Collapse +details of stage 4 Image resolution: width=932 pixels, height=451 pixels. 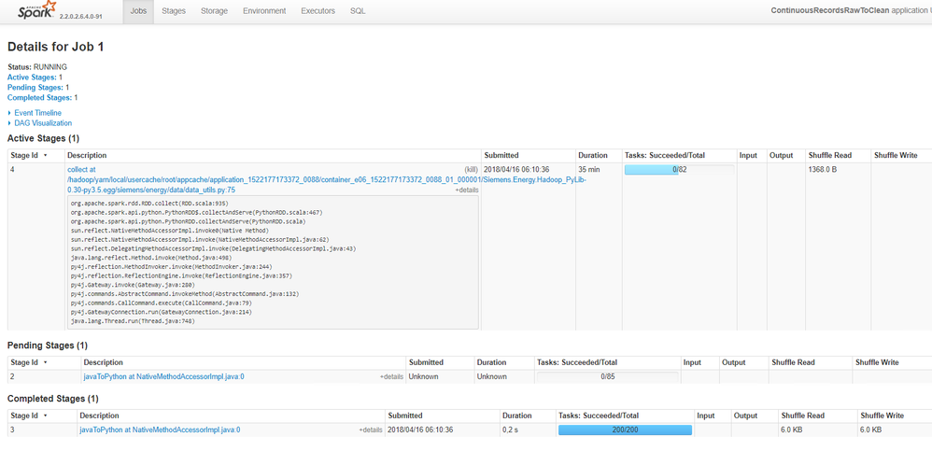[467, 190]
